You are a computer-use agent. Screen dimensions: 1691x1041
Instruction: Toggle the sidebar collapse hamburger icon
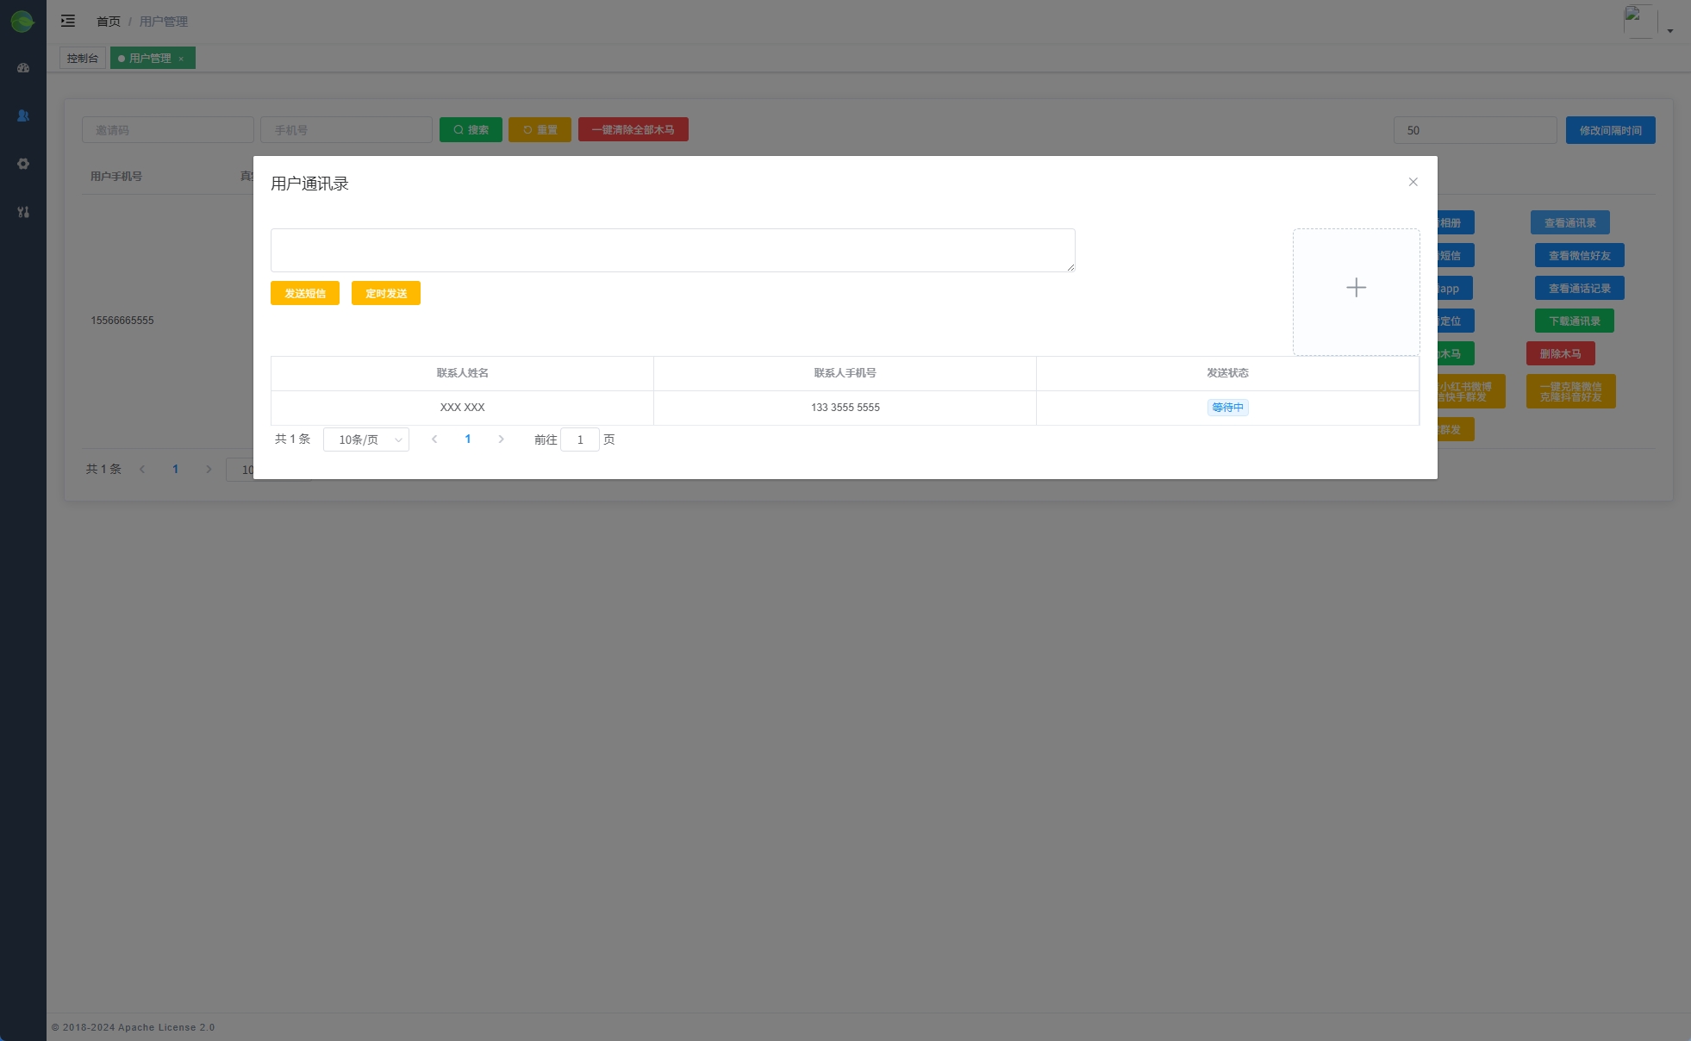[68, 21]
